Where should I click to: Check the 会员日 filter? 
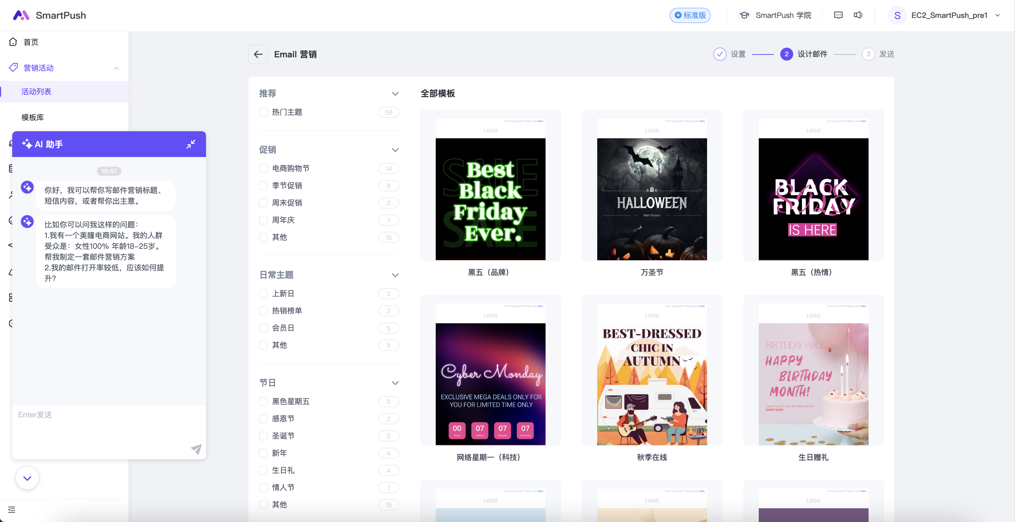[x=263, y=328]
